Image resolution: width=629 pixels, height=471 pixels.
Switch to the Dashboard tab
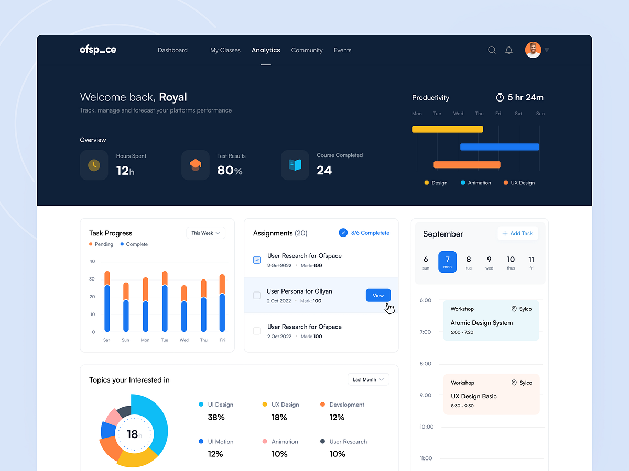click(172, 50)
